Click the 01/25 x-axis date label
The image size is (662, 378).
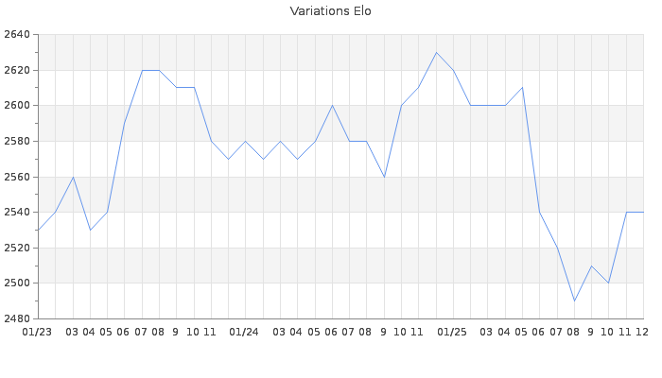[x=453, y=332]
